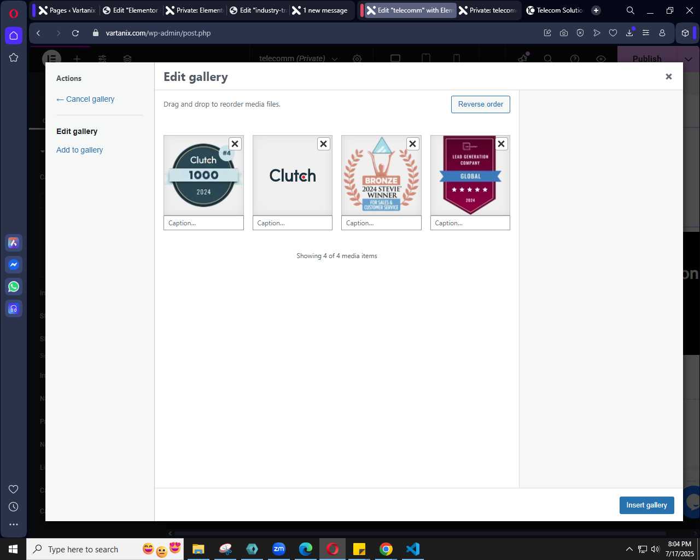Remove the Lead Generation Global badge image

[501, 144]
